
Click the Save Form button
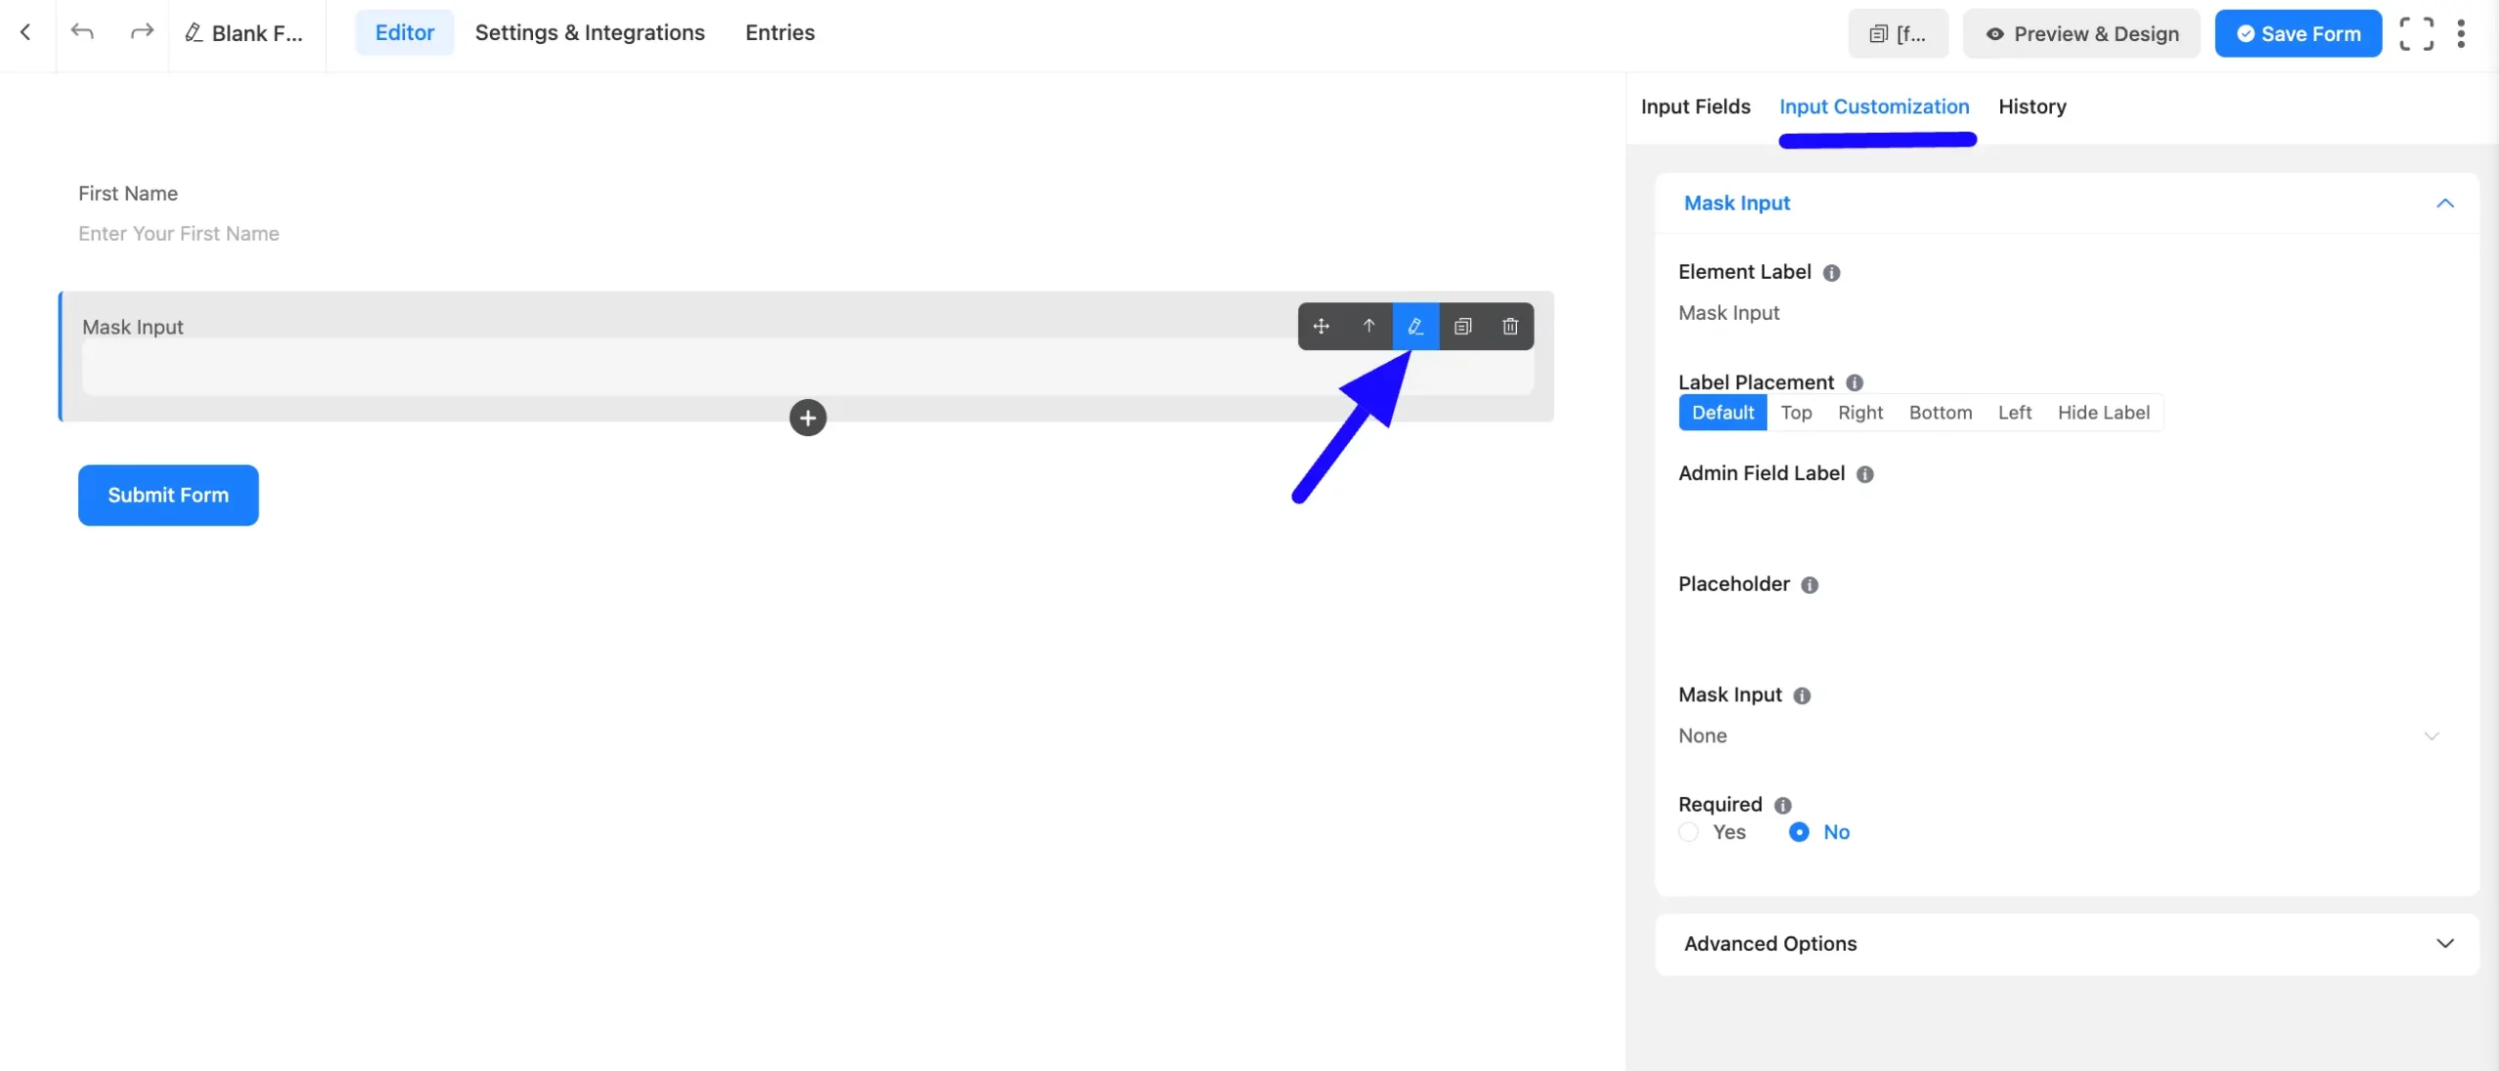click(x=2298, y=33)
